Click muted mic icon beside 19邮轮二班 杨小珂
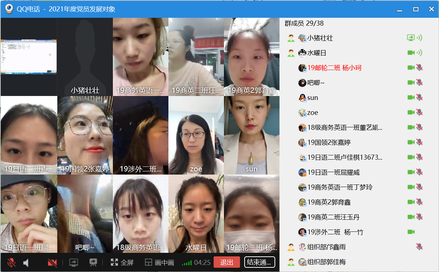The image size is (439, 272). [x=419, y=68]
